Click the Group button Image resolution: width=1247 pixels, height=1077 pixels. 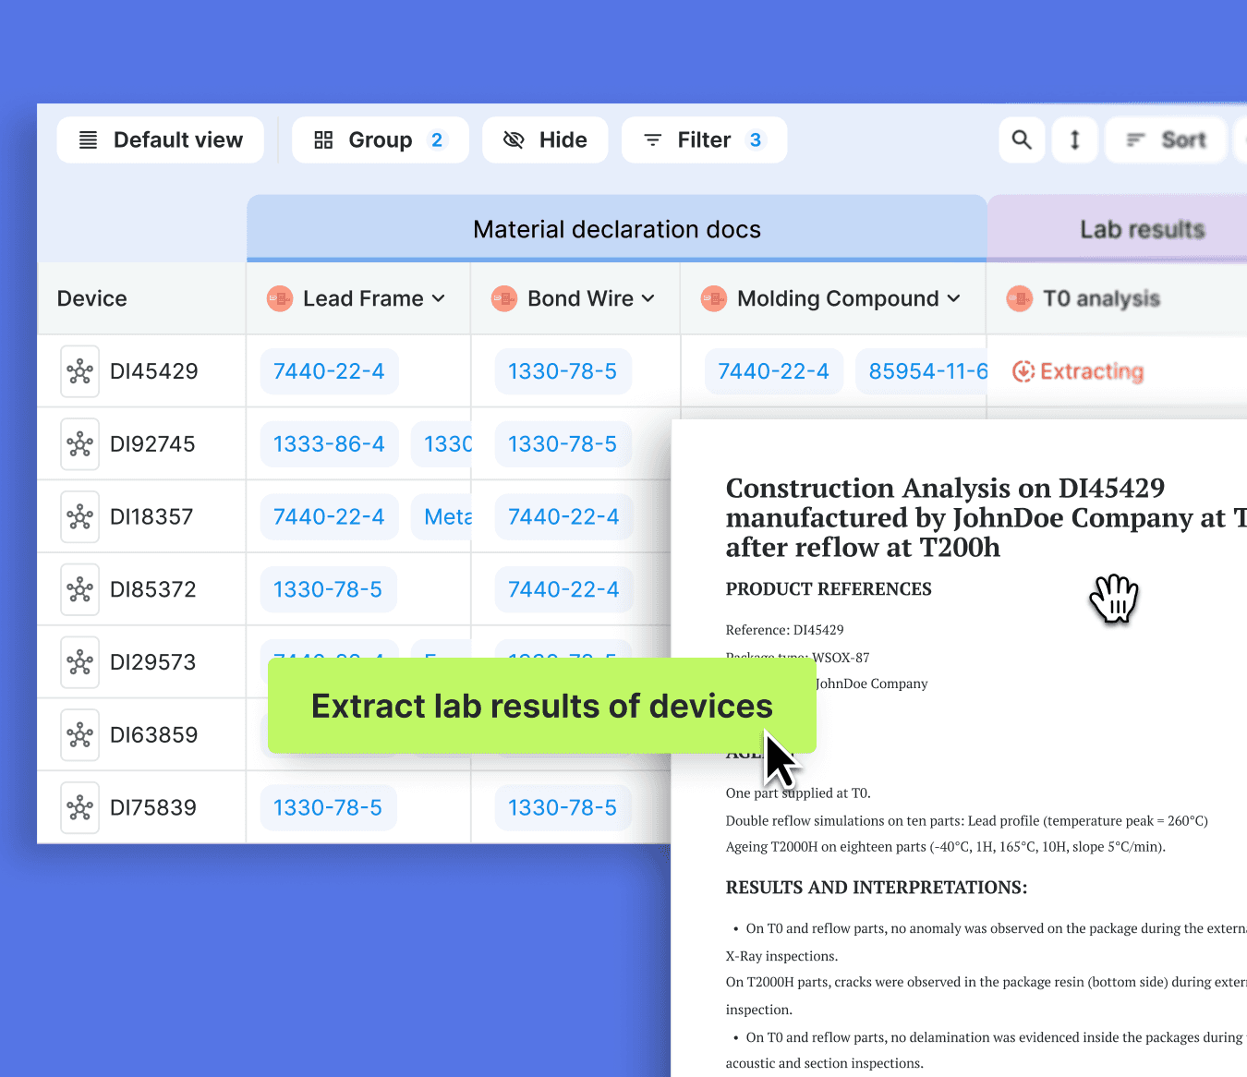(x=381, y=140)
